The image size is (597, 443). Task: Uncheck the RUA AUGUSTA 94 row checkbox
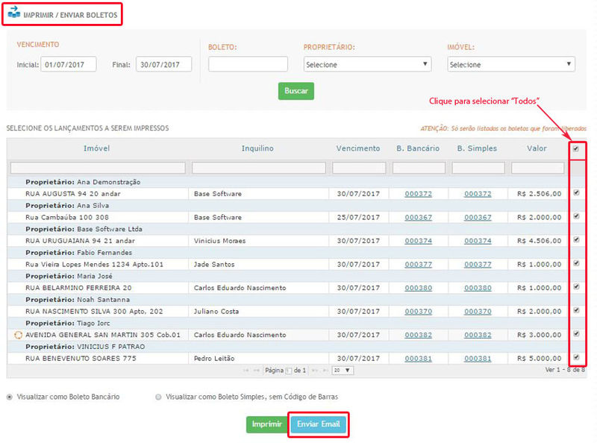tap(576, 192)
